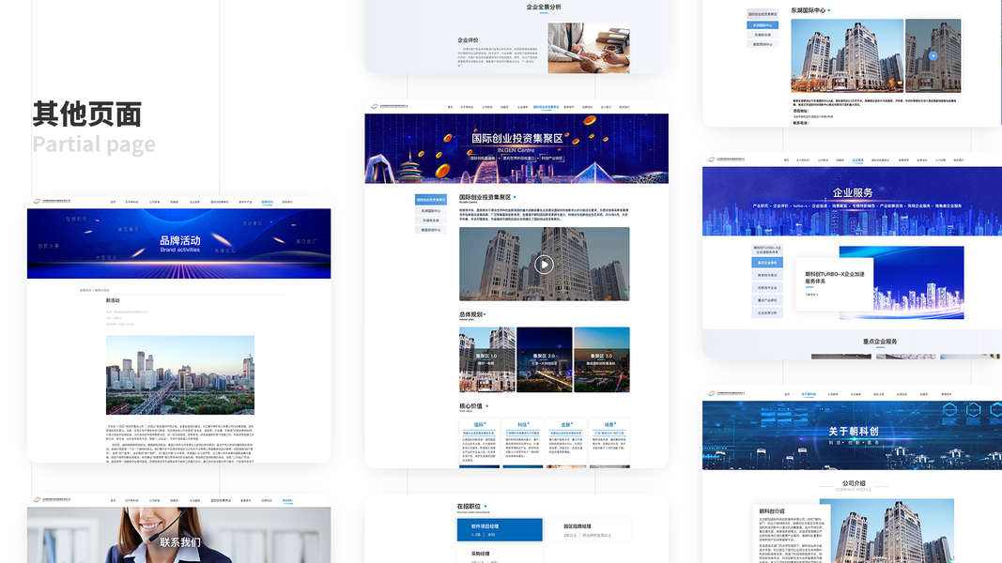Click 首页 nav item in center page header
1002x563 pixels.
coord(450,107)
